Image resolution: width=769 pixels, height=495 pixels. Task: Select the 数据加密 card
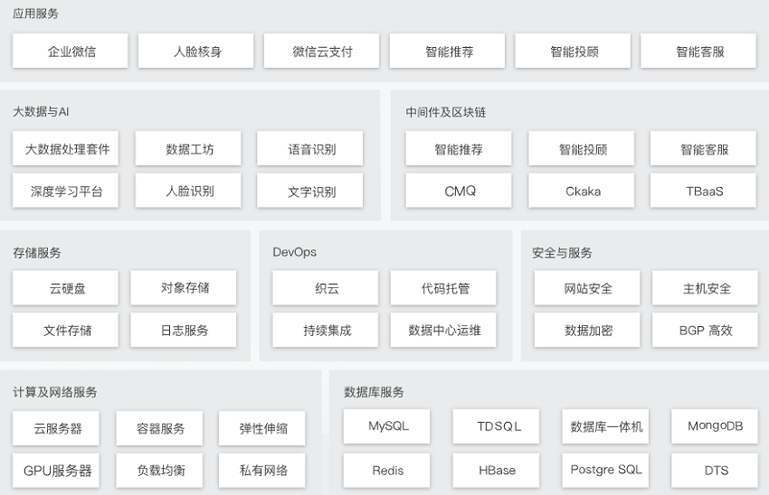587,330
